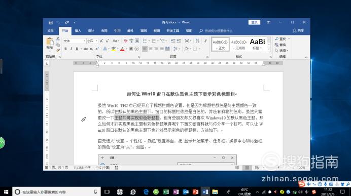Apply the 标题 1 heading style
The image size is (351, 196).
(258, 44)
